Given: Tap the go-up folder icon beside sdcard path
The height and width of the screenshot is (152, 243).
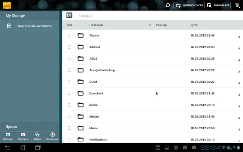Looking at the screenshot, I should click(x=69, y=15).
